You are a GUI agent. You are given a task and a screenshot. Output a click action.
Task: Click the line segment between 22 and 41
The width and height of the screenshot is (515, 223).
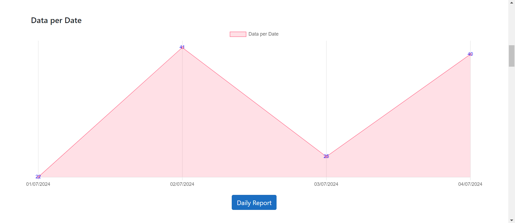(x=110, y=112)
